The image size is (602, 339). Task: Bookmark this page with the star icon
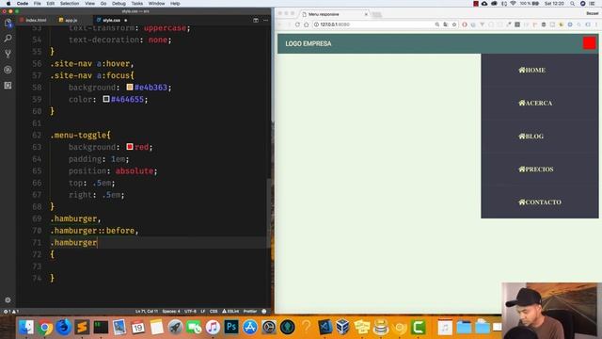click(x=454, y=24)
